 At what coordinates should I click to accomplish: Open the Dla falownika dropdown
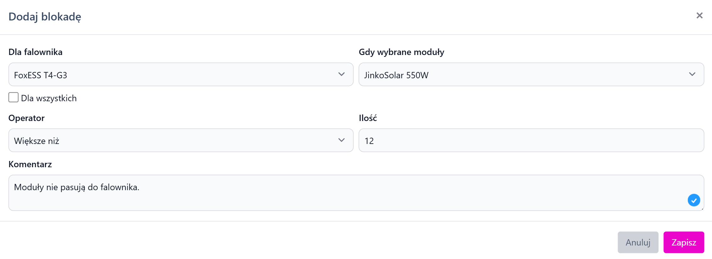click(181, 74)
